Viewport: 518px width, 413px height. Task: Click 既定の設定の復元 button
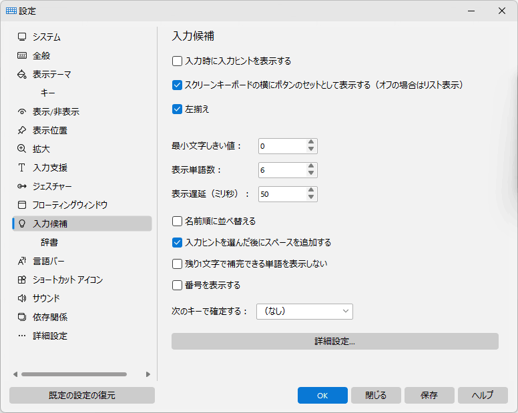coord(82,395)
